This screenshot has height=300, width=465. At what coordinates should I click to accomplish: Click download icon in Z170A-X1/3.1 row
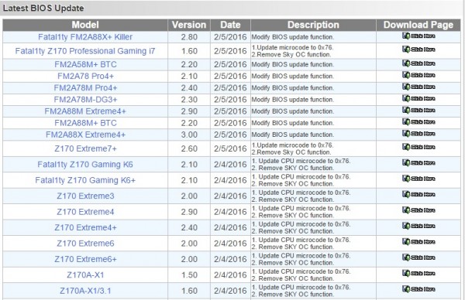418,289
